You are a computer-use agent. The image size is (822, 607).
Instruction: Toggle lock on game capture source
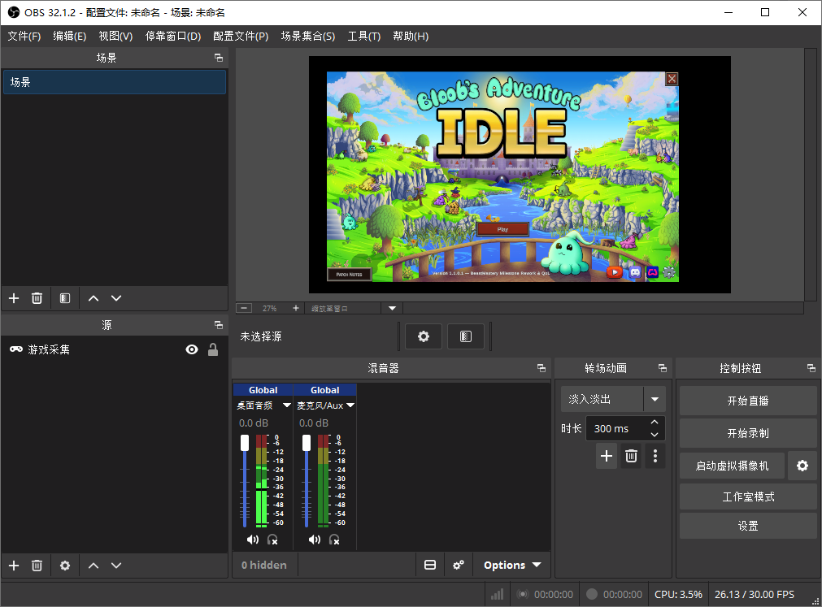(x=213, y=349)
